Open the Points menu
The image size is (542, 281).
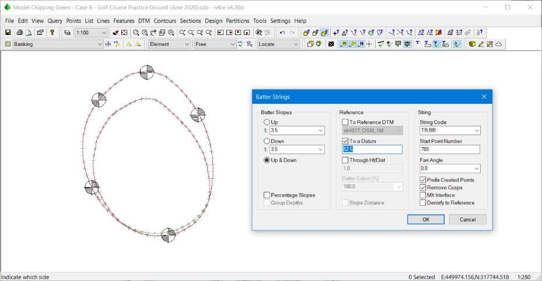click(x=74, y=21)
